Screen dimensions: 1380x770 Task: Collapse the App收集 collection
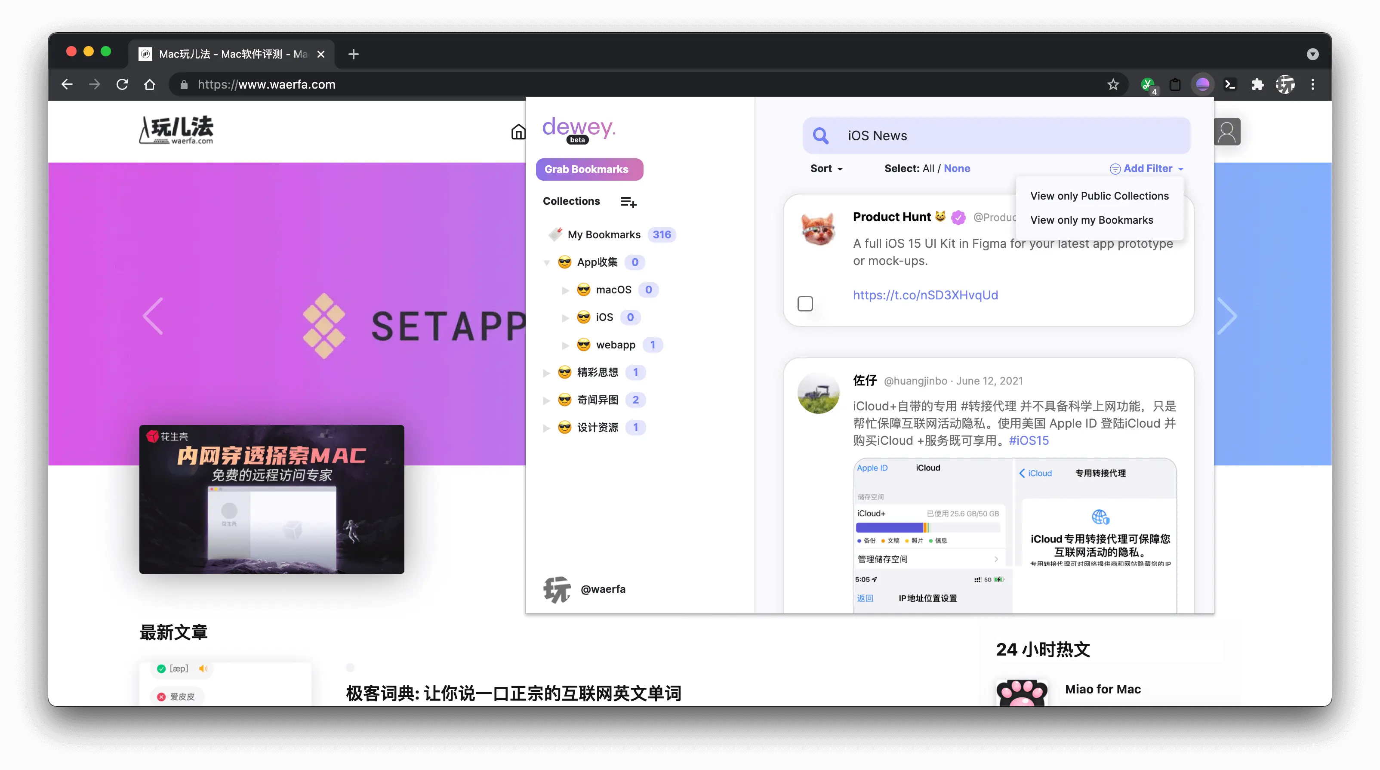click(547, 262)
